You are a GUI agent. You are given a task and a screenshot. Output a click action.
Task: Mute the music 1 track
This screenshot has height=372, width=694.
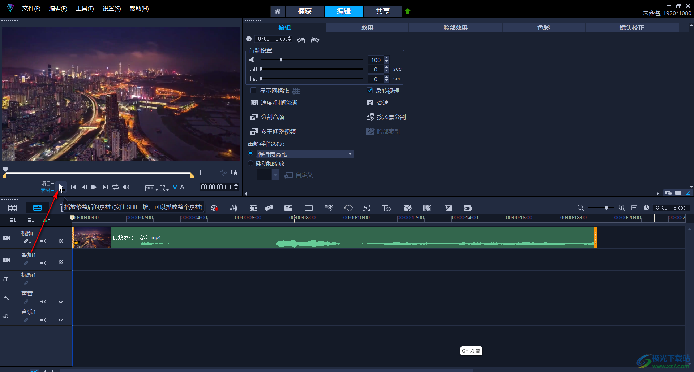(x=43, y=320)
